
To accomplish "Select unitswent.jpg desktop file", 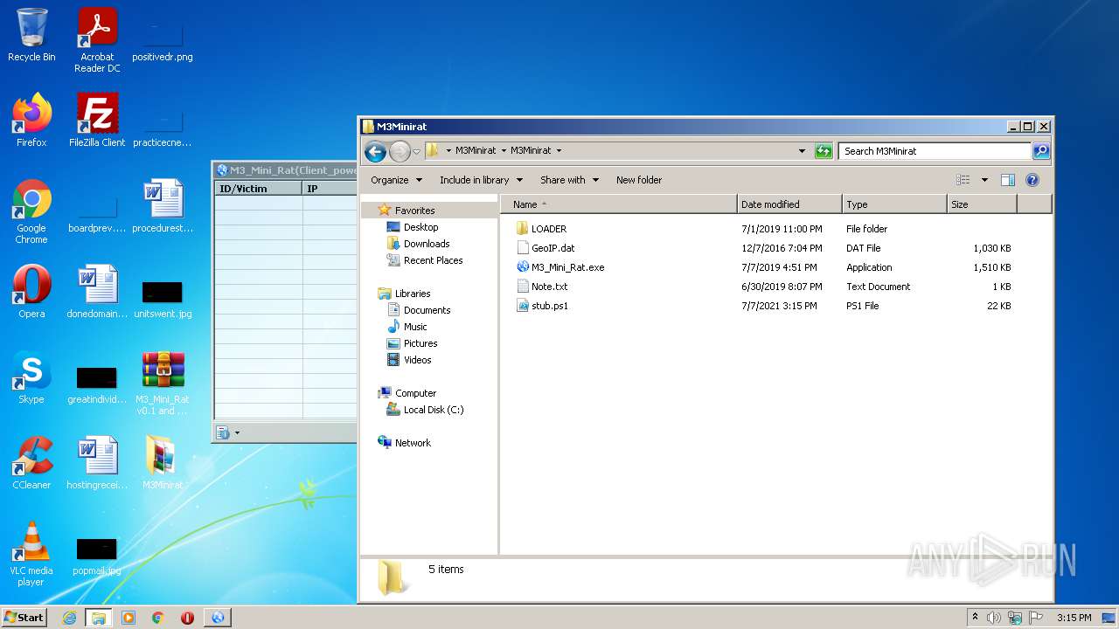I will pyautogui.click(x=163, y=297).
